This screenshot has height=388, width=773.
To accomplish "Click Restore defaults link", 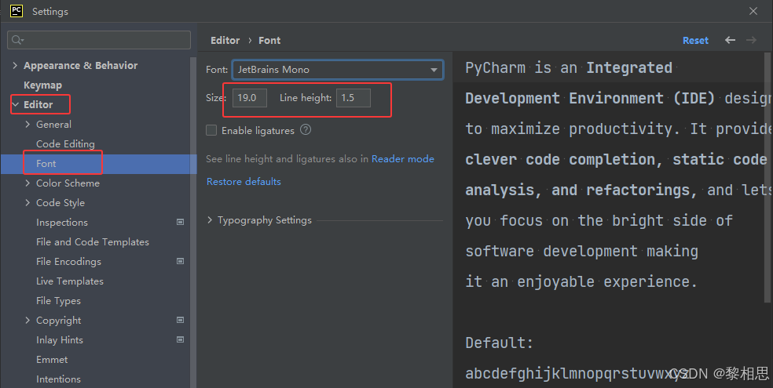I will coord(244,182).
